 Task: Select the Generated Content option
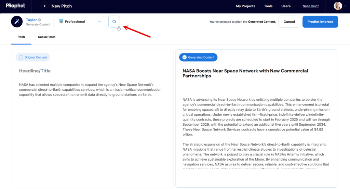198,57
